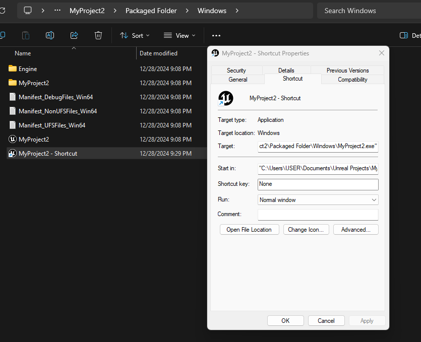The image size is (421, 342).
Task: Click the Open File Location button
Action: [249, 230]
